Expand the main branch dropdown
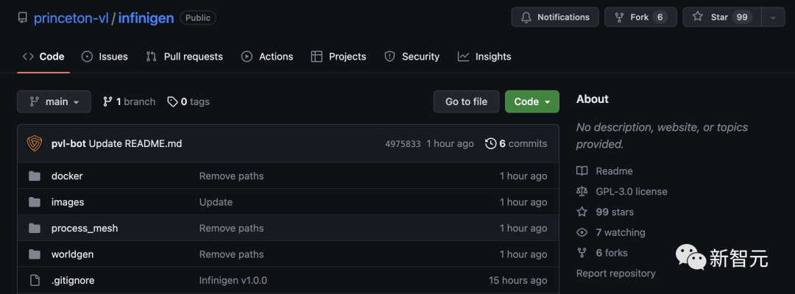 pyautogui.click(x=54, y=101)
